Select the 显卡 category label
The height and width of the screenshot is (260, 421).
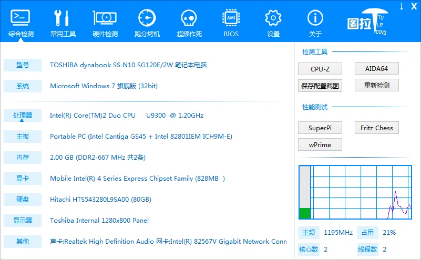coord(23,179)
